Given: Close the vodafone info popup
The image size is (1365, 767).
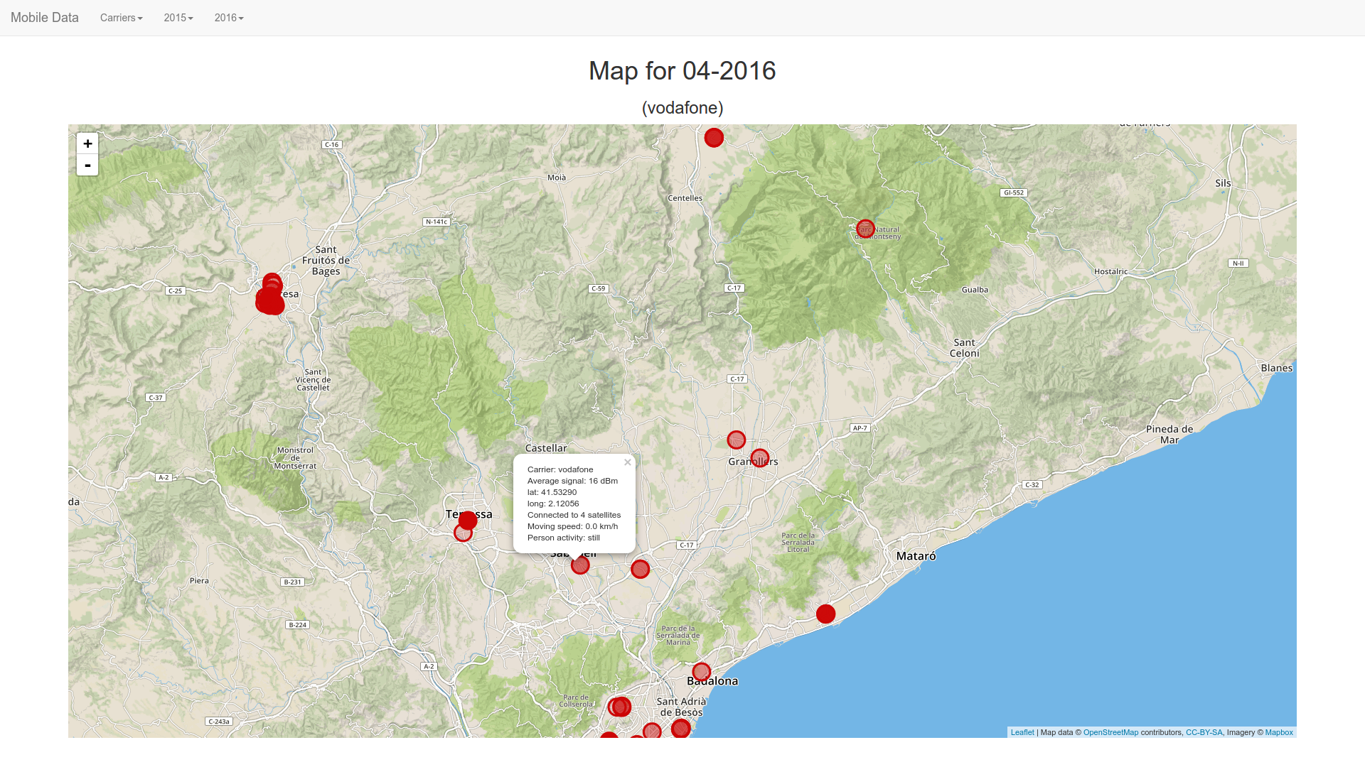Looking at the screenshot, I should [x=628, y=462].
